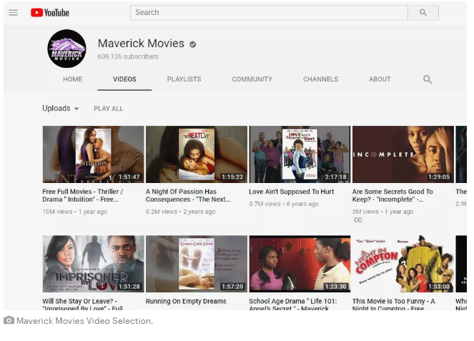
Task: Click '10M views • 1 year ago' text
Action: coord(74,212)
